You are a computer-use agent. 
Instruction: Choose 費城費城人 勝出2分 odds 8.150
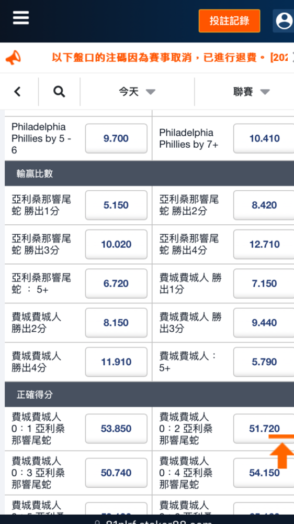(116, 323)
